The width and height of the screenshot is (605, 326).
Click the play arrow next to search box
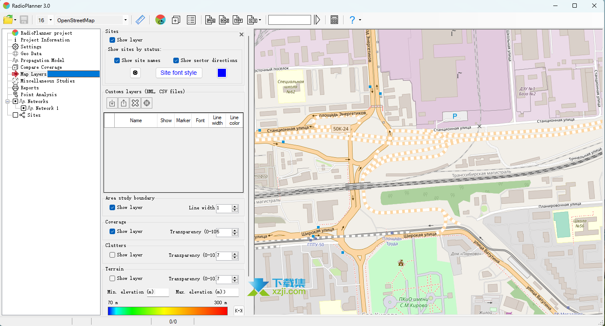317,20
